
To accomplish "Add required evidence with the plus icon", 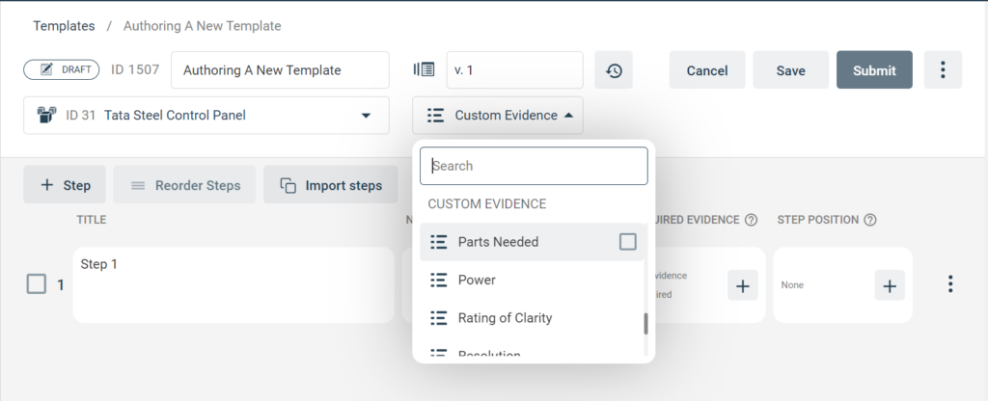I will (x=743, y=285).
